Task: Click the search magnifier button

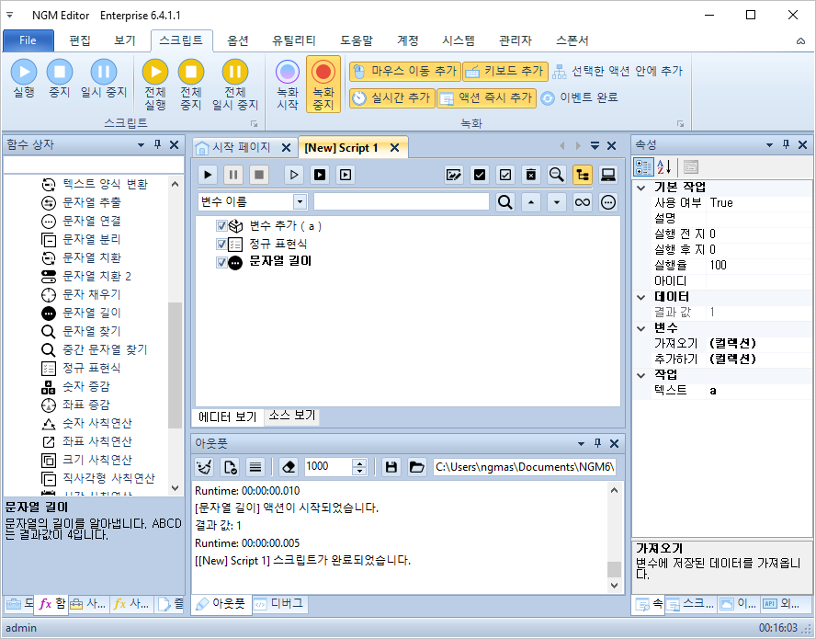Action: pos(504,202)
